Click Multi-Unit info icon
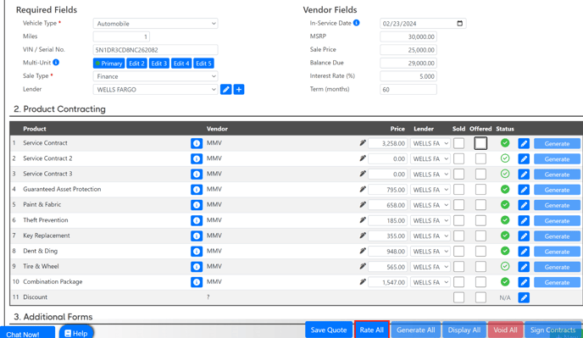Image resolution: width=583 pixels, height=338 pixels. point(56,62)
